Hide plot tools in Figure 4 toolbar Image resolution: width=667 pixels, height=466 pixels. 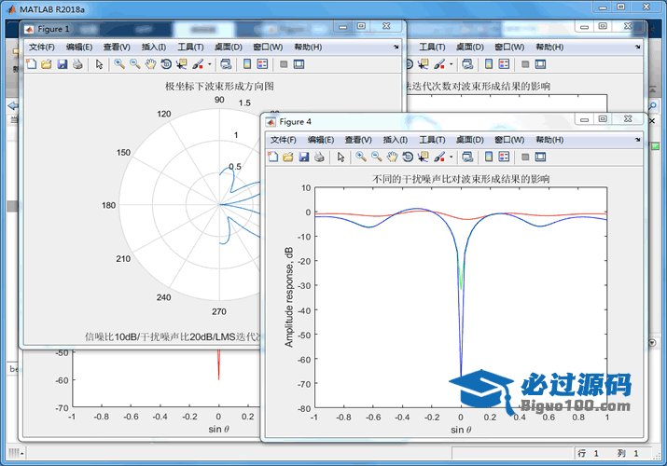[x=525, y=157]
